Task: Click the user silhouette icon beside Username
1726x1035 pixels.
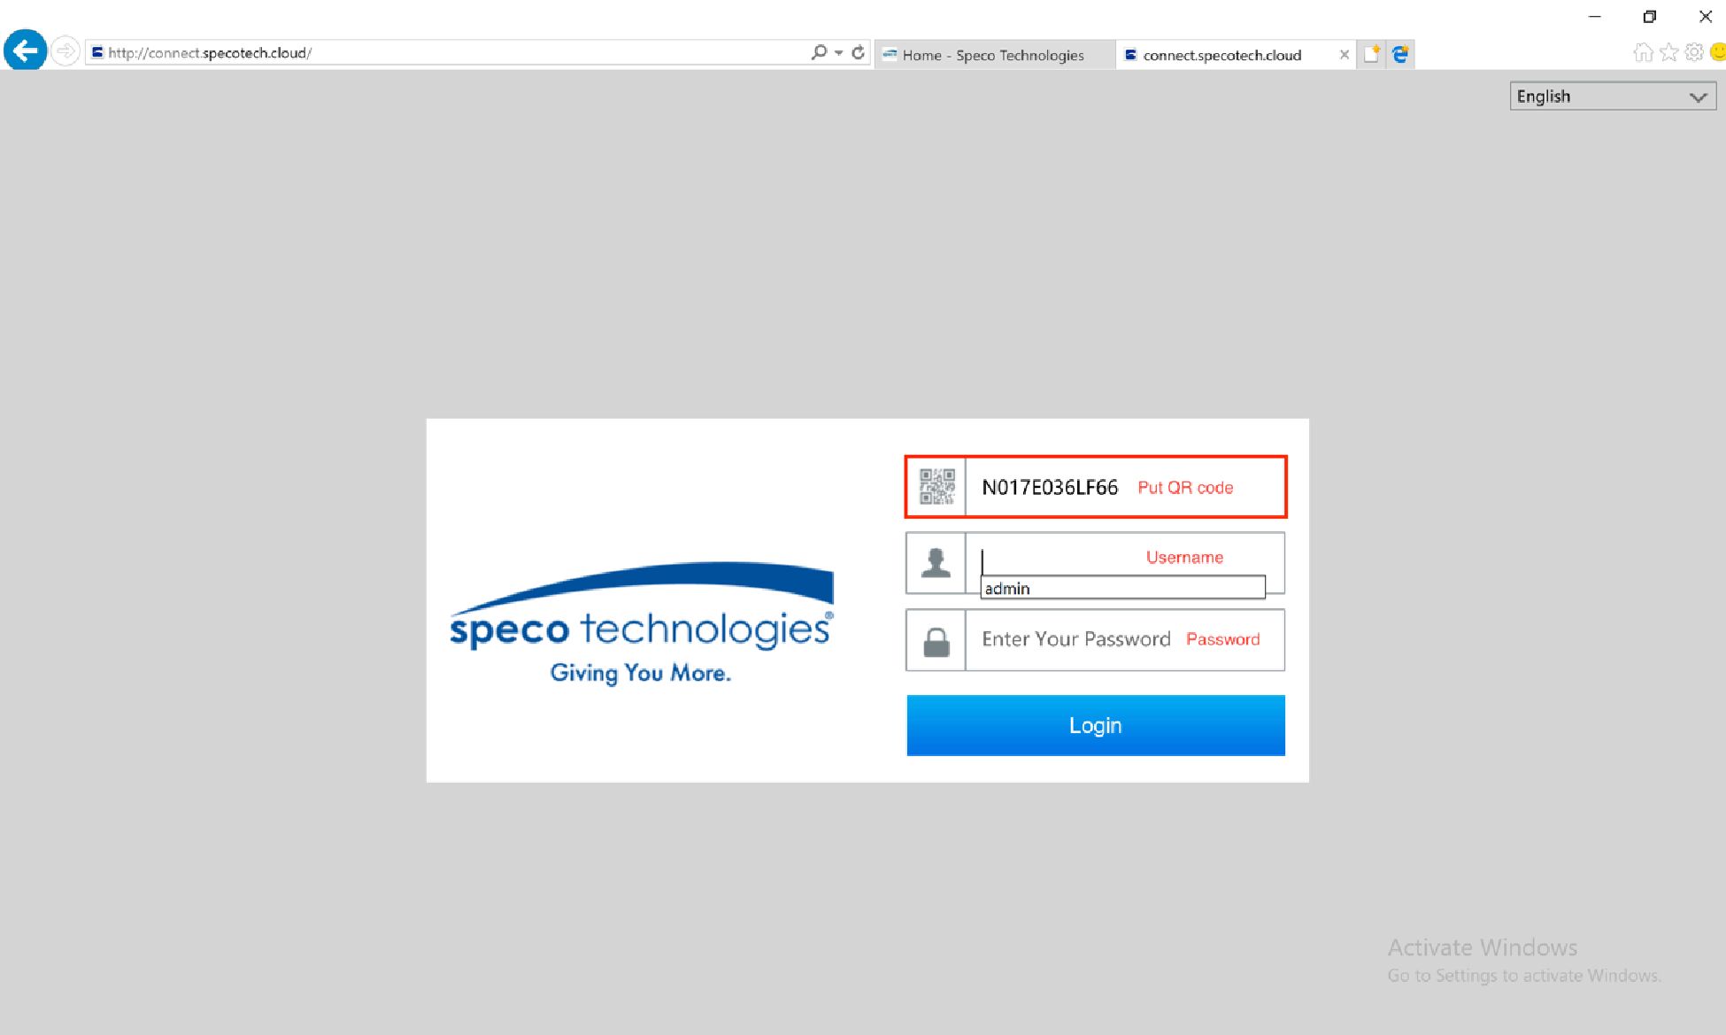Action: point(936,563)
